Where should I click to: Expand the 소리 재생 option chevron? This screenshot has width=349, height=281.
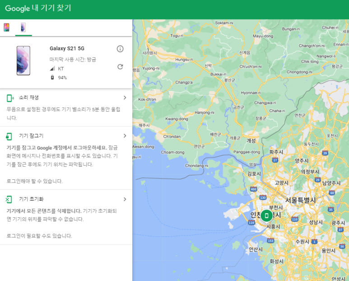(125, 98)
